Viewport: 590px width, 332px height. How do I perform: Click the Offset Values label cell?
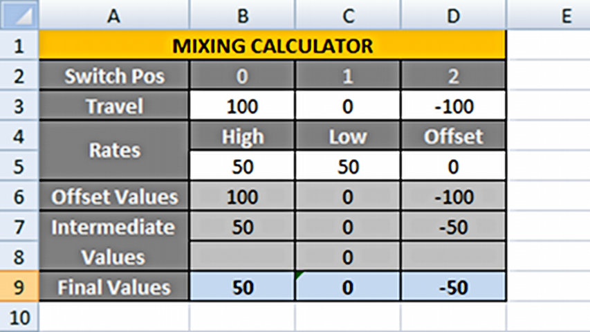click(x=114, y=197)
